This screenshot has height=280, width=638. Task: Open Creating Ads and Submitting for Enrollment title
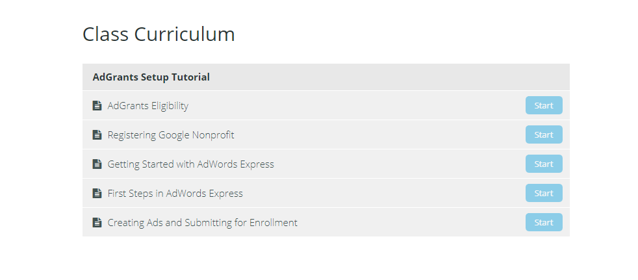(x=202, y=223)
